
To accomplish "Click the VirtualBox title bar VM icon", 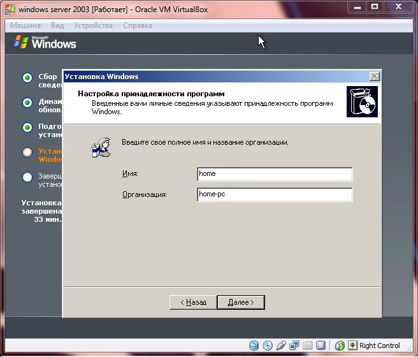I will pos(10,10).
